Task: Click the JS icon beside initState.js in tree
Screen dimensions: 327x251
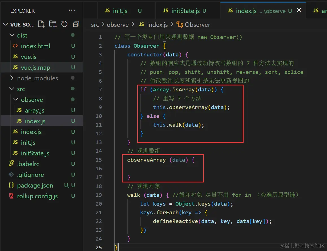Action: 15,153
